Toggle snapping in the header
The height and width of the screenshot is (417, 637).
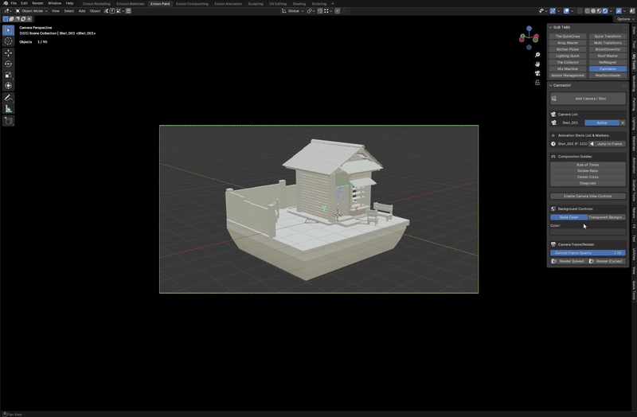point(320,11)
